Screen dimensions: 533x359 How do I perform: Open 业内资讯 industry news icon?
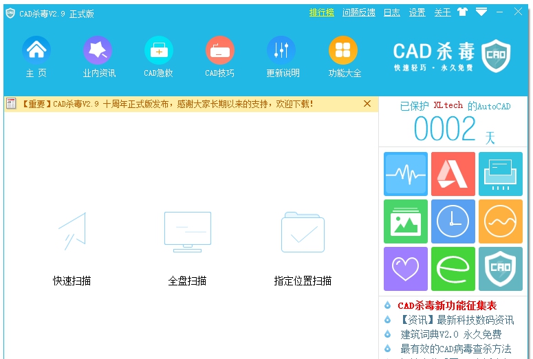(98, 50)
